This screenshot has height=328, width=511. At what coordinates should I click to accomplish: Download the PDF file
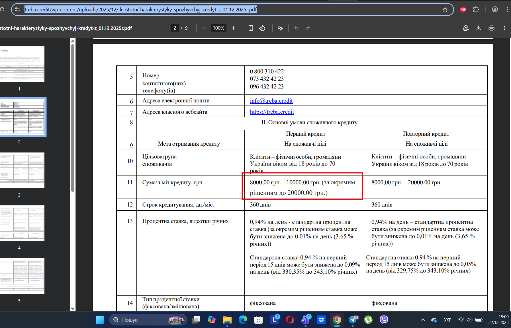point(479,28)
